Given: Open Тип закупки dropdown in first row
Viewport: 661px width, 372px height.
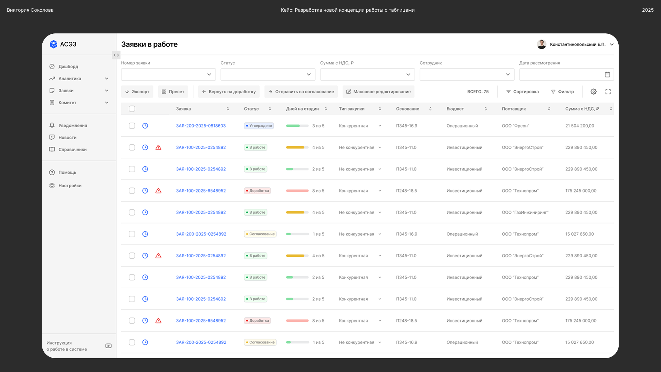Looking at the screenshot, I should [380, 126].
